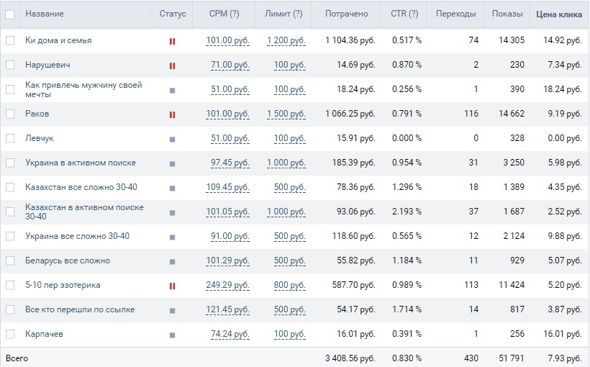
Task: Tick the select-all checkbox in header
Action: pos(10,14)
